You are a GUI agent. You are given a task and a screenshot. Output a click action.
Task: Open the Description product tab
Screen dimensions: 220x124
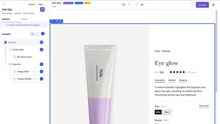160,80
